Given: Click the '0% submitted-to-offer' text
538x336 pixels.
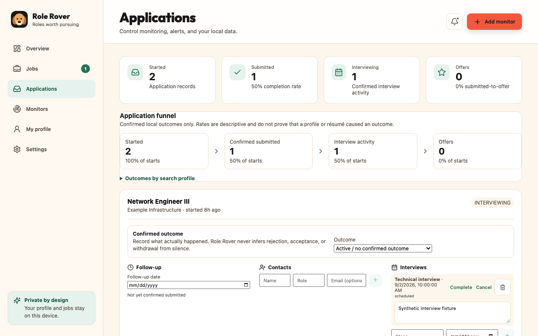Looking at the screenshot, I should point(483,87).
